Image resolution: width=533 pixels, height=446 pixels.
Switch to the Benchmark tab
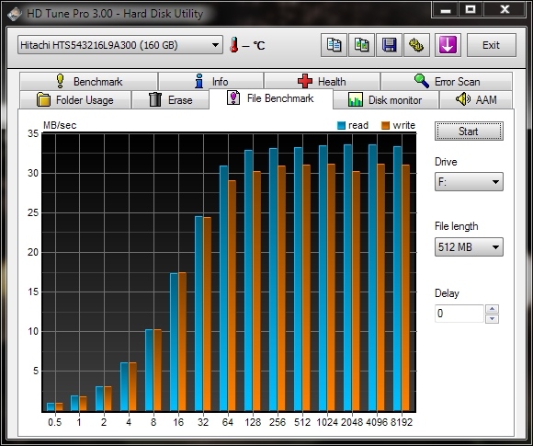[x=89, y=82]
